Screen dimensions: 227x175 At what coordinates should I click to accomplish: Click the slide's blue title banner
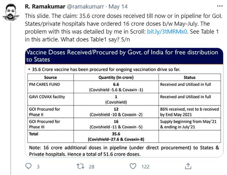coord(124,56)
